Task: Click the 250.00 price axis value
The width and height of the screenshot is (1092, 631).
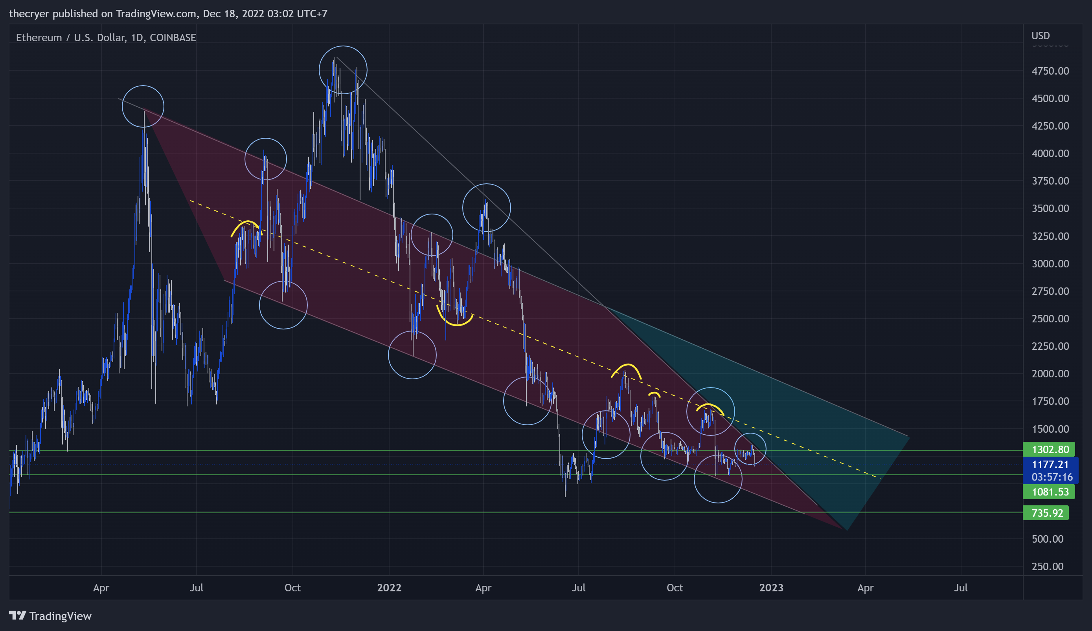Action: 1047,567
